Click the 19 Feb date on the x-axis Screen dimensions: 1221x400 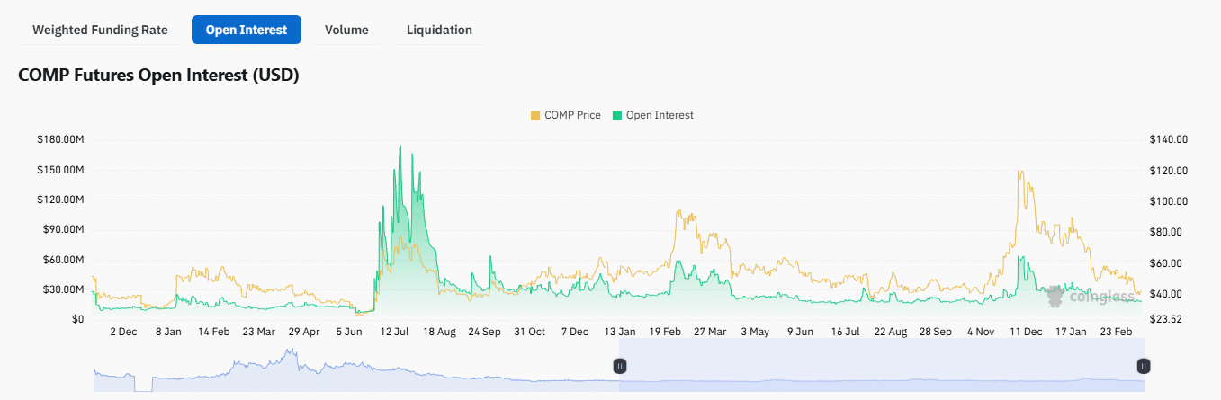(665, 332)
